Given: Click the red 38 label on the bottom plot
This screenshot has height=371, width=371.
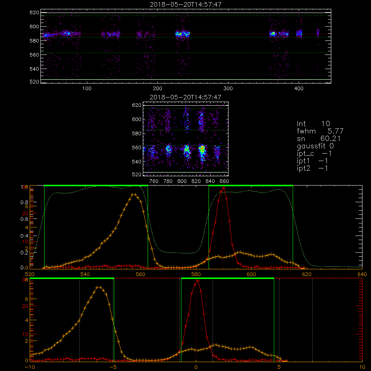Looking at the screenshot, I should tap(25, 279).
